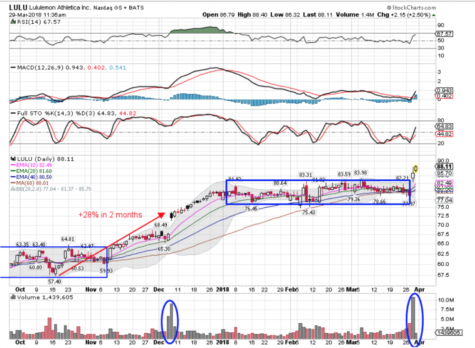Open the StockCharts.com credit at top right

411,8
